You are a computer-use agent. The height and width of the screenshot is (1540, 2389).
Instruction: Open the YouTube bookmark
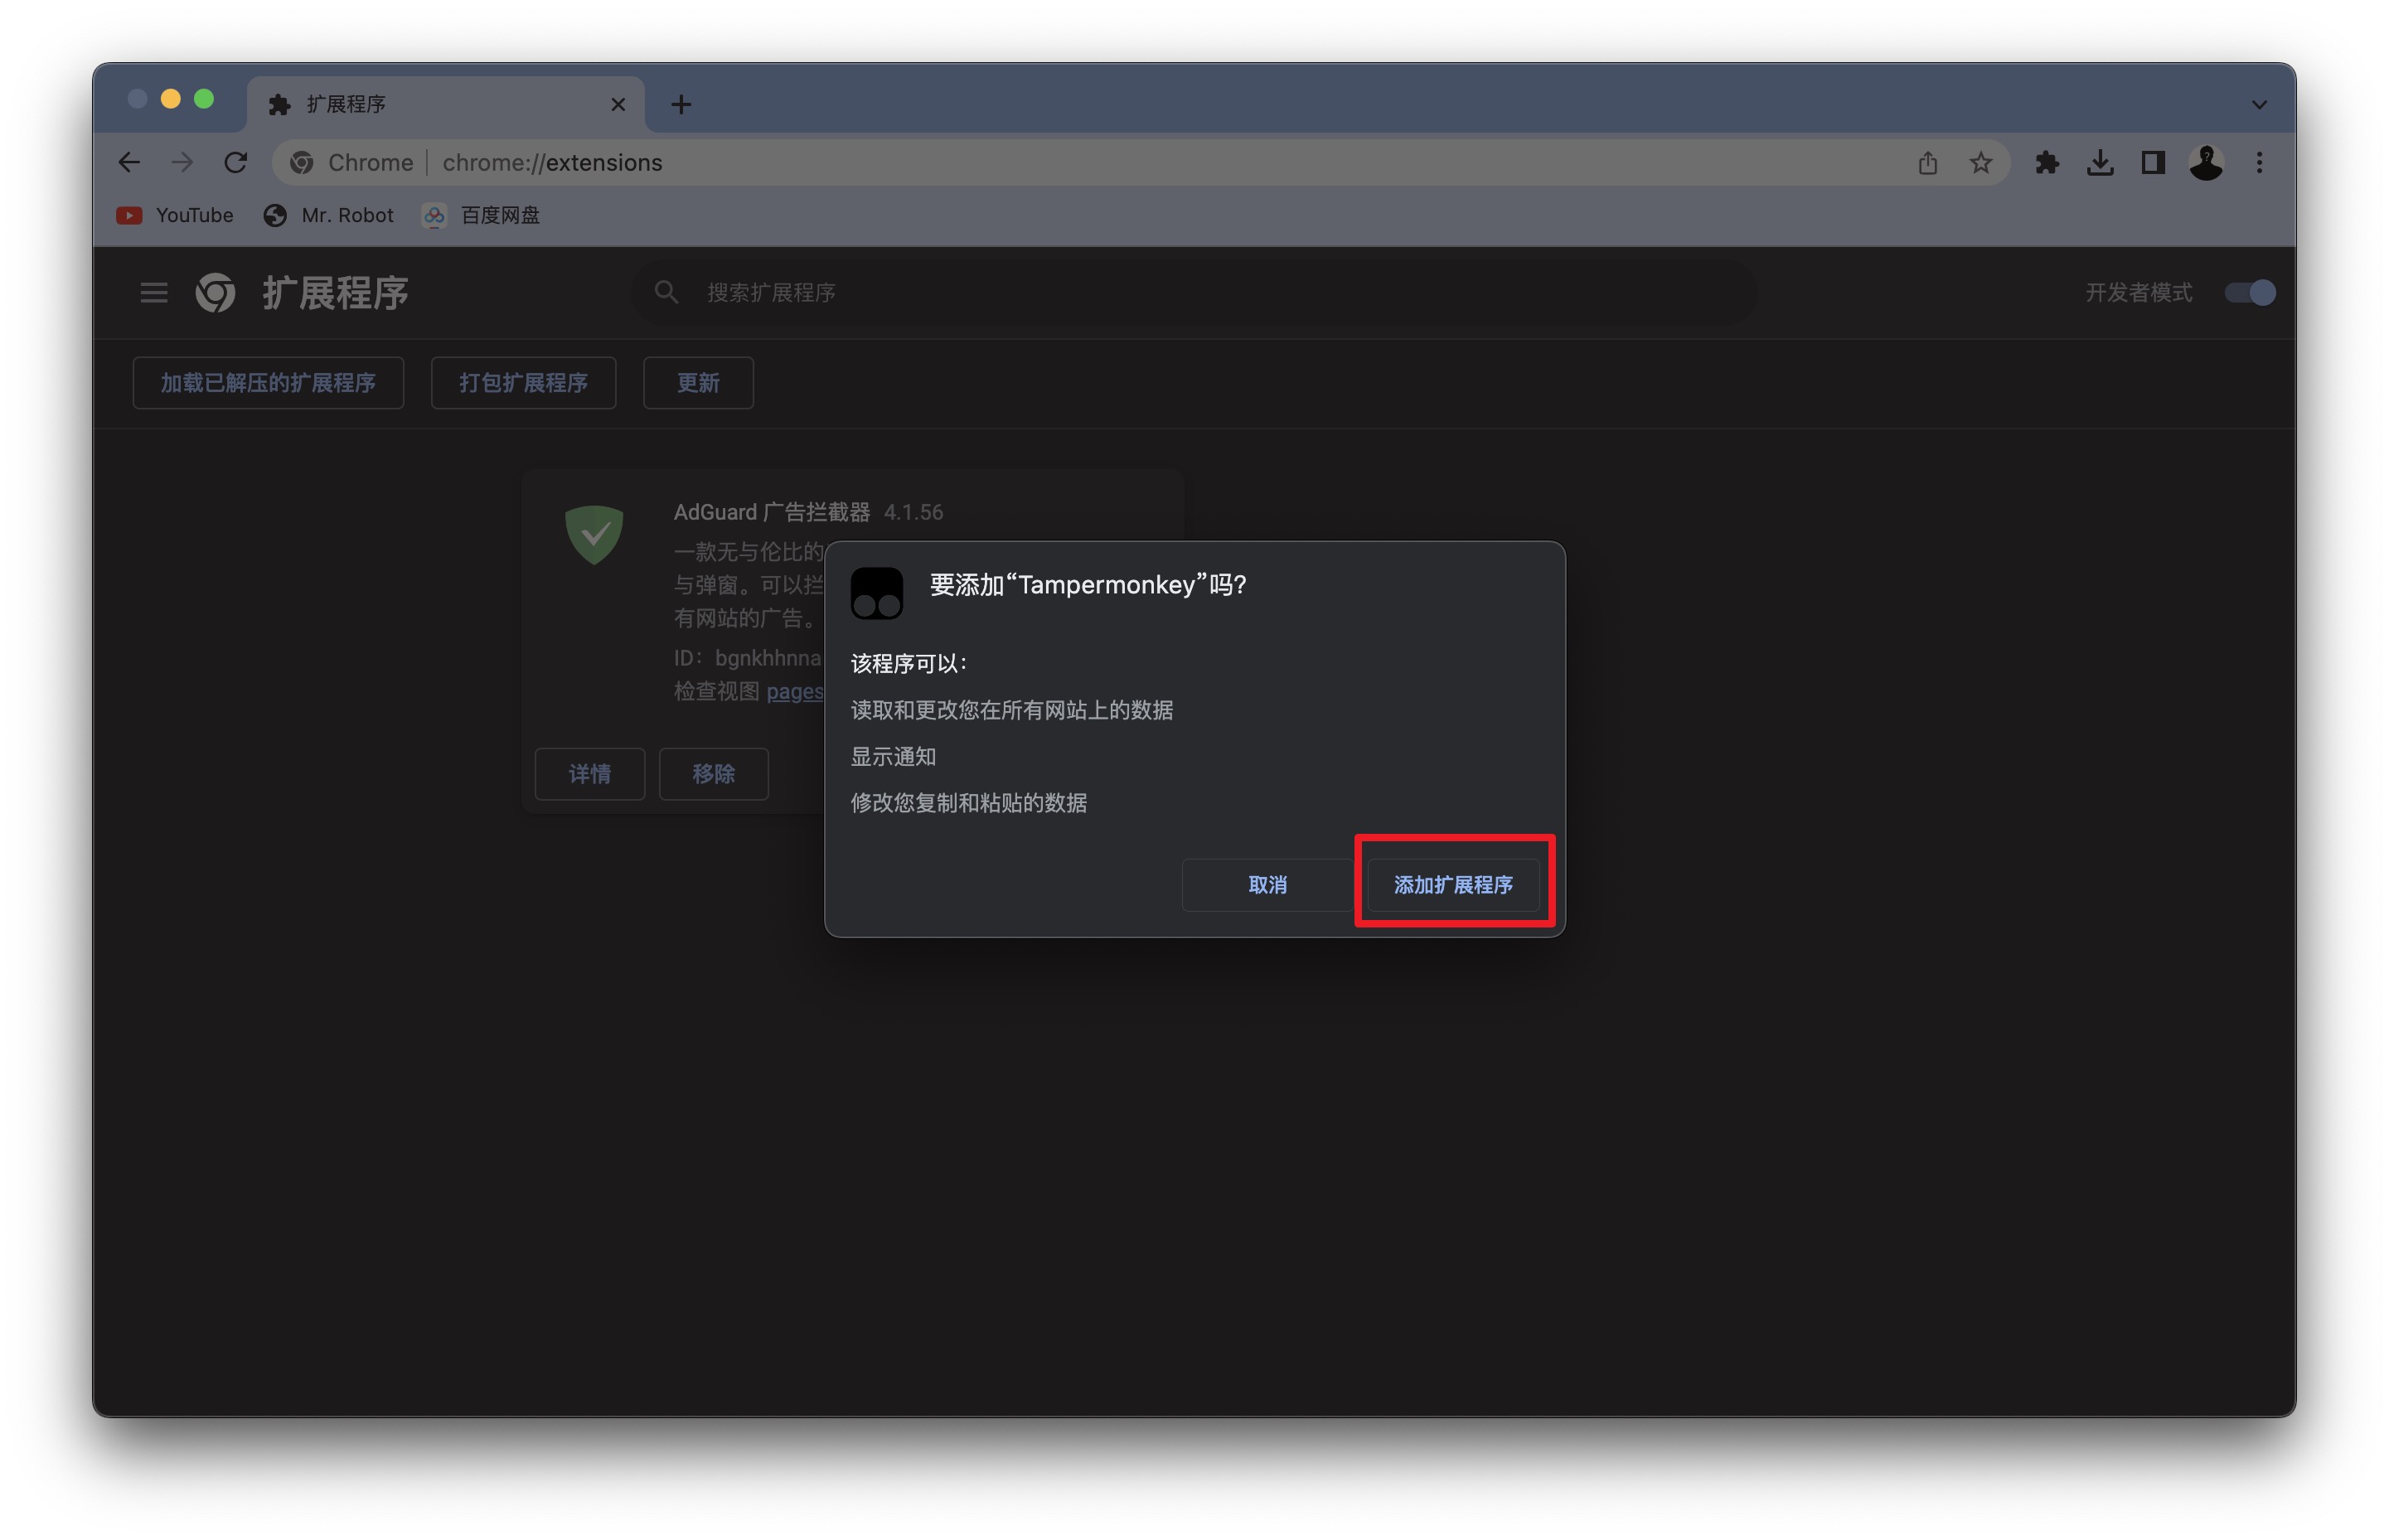pos(175,216)
